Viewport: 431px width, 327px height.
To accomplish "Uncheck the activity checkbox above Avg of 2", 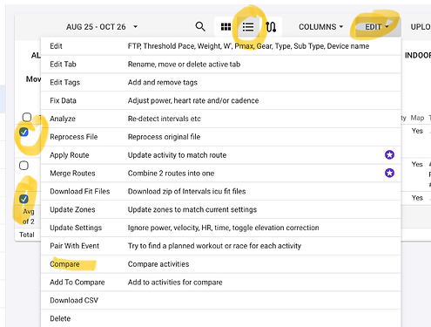I will [24, 199].
